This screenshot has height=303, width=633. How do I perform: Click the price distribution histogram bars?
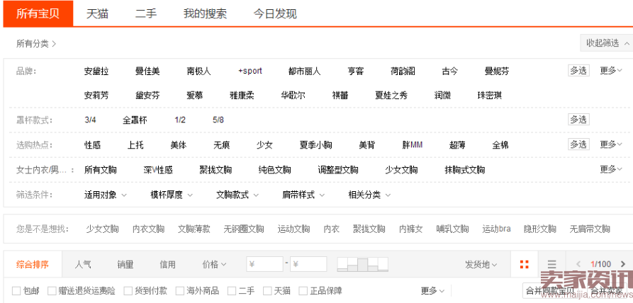(x=362, y=265)
